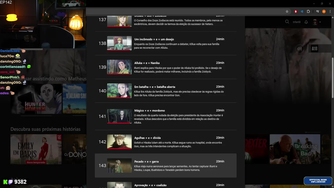Click episode number 138
The width and height of the screenshot is (334, 188).
click(102, 43)
